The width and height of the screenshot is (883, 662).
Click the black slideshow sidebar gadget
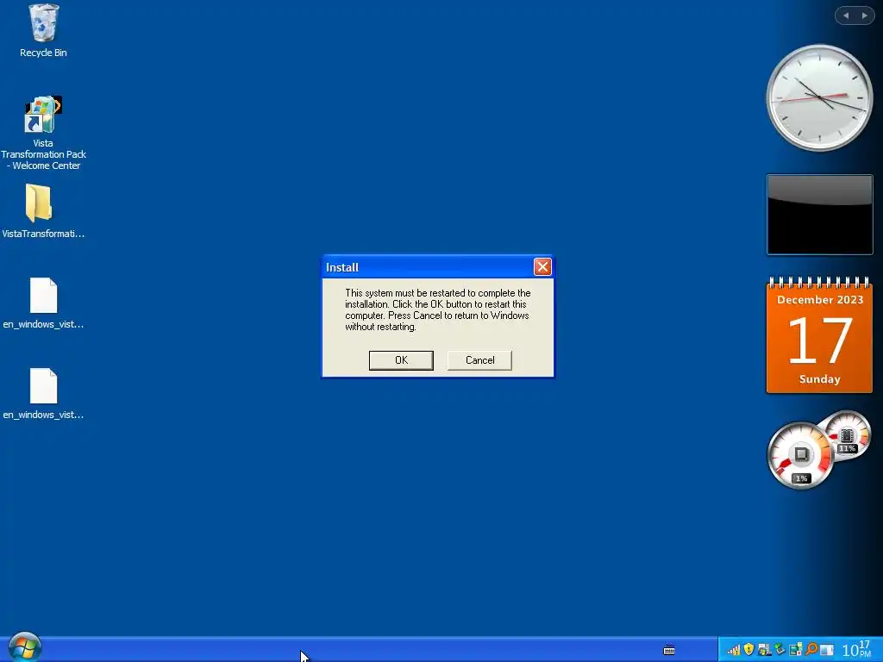(819, 215)
